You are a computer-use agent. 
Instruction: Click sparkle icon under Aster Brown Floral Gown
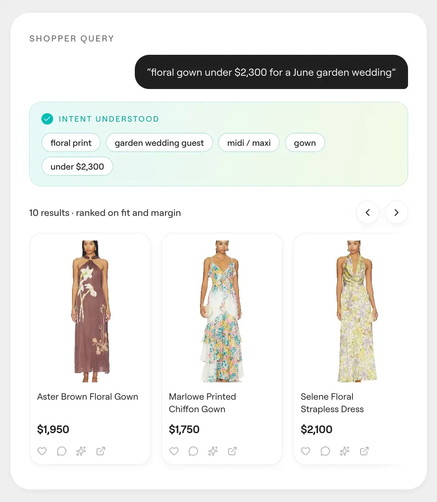pyautogui.click(x=81, y=451)
